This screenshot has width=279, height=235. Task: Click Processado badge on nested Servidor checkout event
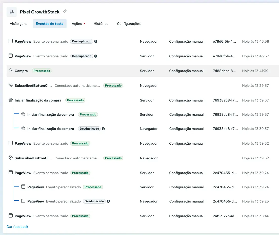[x=88, y=114]
